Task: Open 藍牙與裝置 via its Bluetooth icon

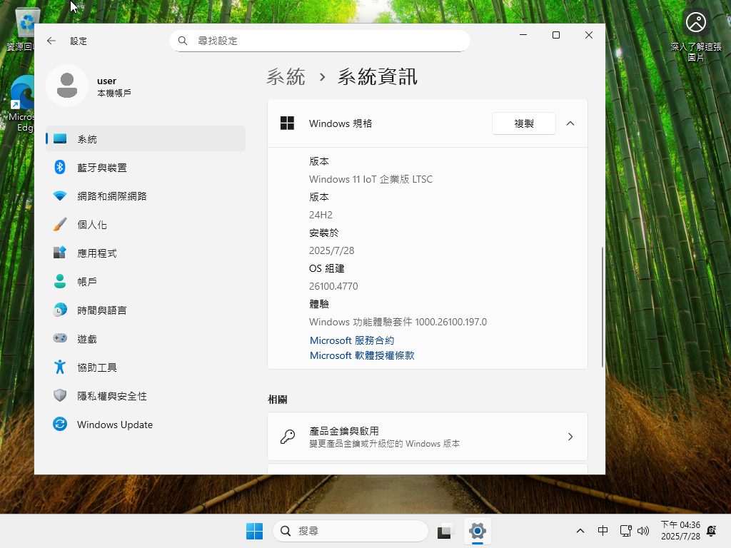Action: pos(61,167)
